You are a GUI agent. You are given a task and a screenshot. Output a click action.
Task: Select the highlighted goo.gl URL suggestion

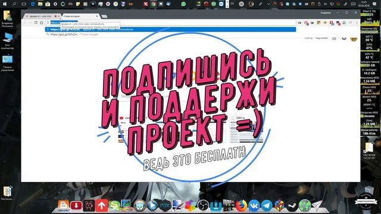click(x=170, y=29)
